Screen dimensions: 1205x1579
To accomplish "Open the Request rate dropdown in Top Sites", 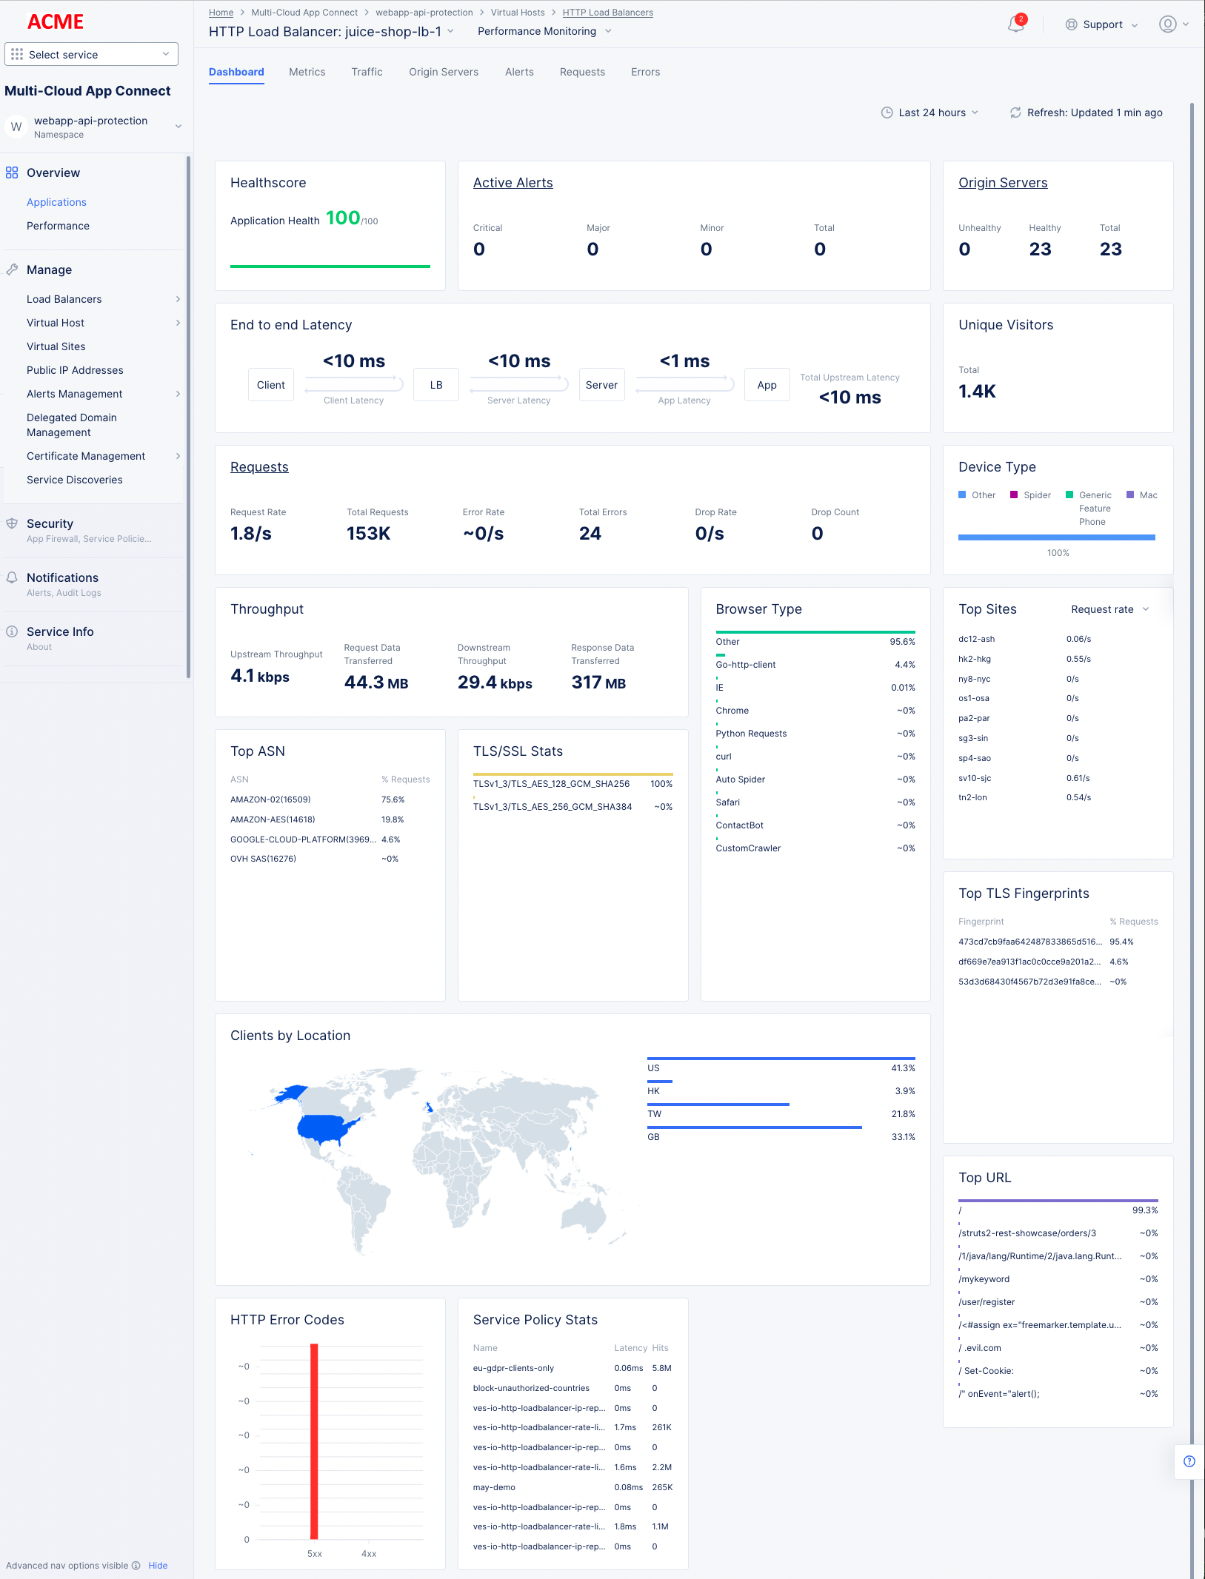I will coord(1107,609).
